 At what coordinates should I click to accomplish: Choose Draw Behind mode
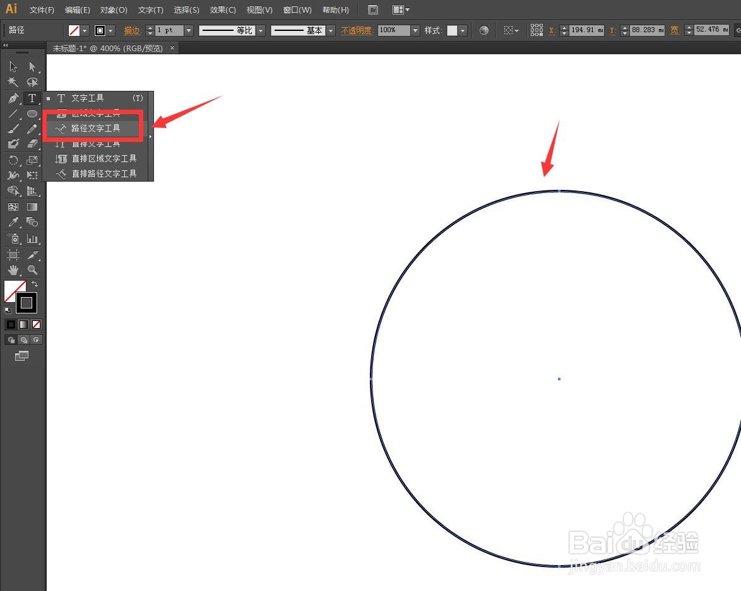coord(23,340)
